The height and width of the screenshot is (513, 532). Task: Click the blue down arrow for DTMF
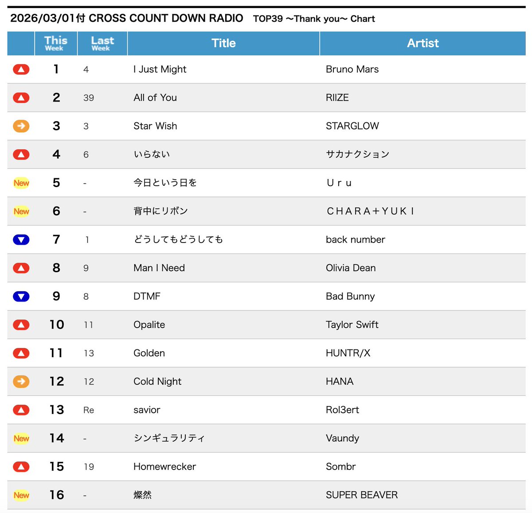click(x=21, y=297)
